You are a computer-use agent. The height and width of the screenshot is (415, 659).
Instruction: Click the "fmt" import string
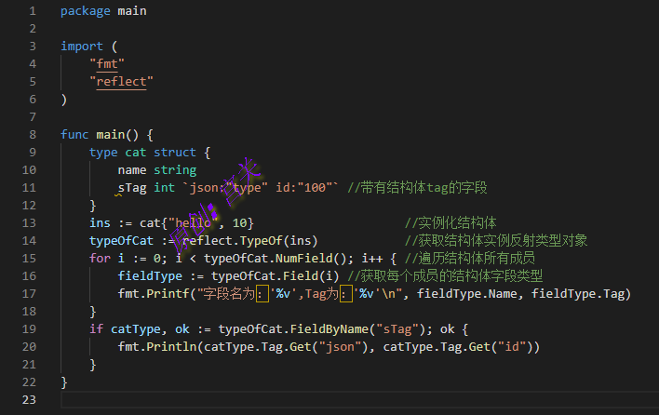pos(107,63)
